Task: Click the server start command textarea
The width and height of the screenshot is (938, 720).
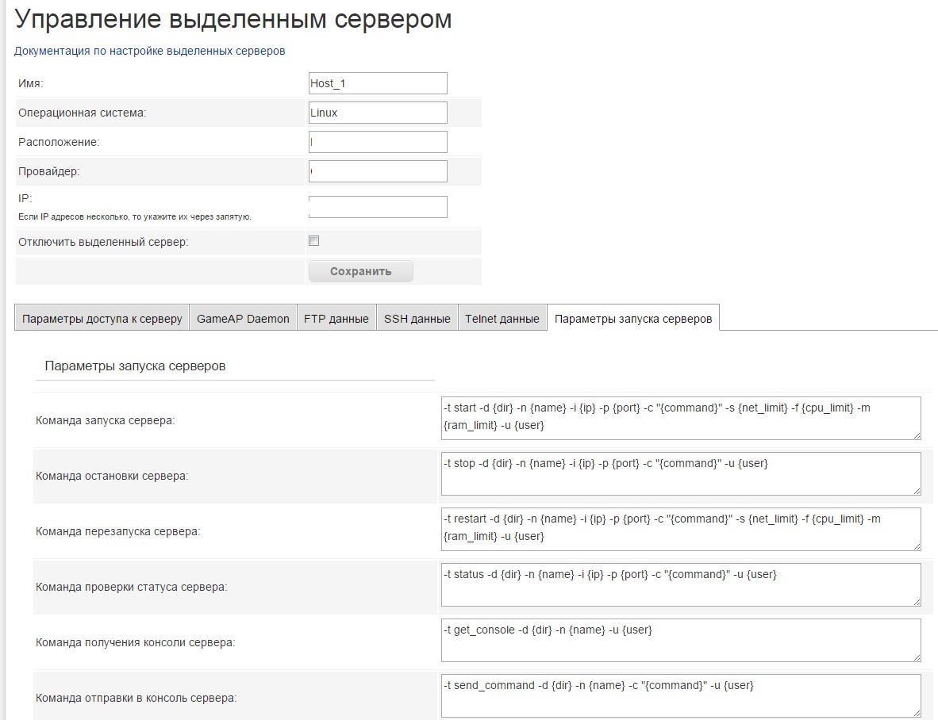Action: click(x=681, y=418)
